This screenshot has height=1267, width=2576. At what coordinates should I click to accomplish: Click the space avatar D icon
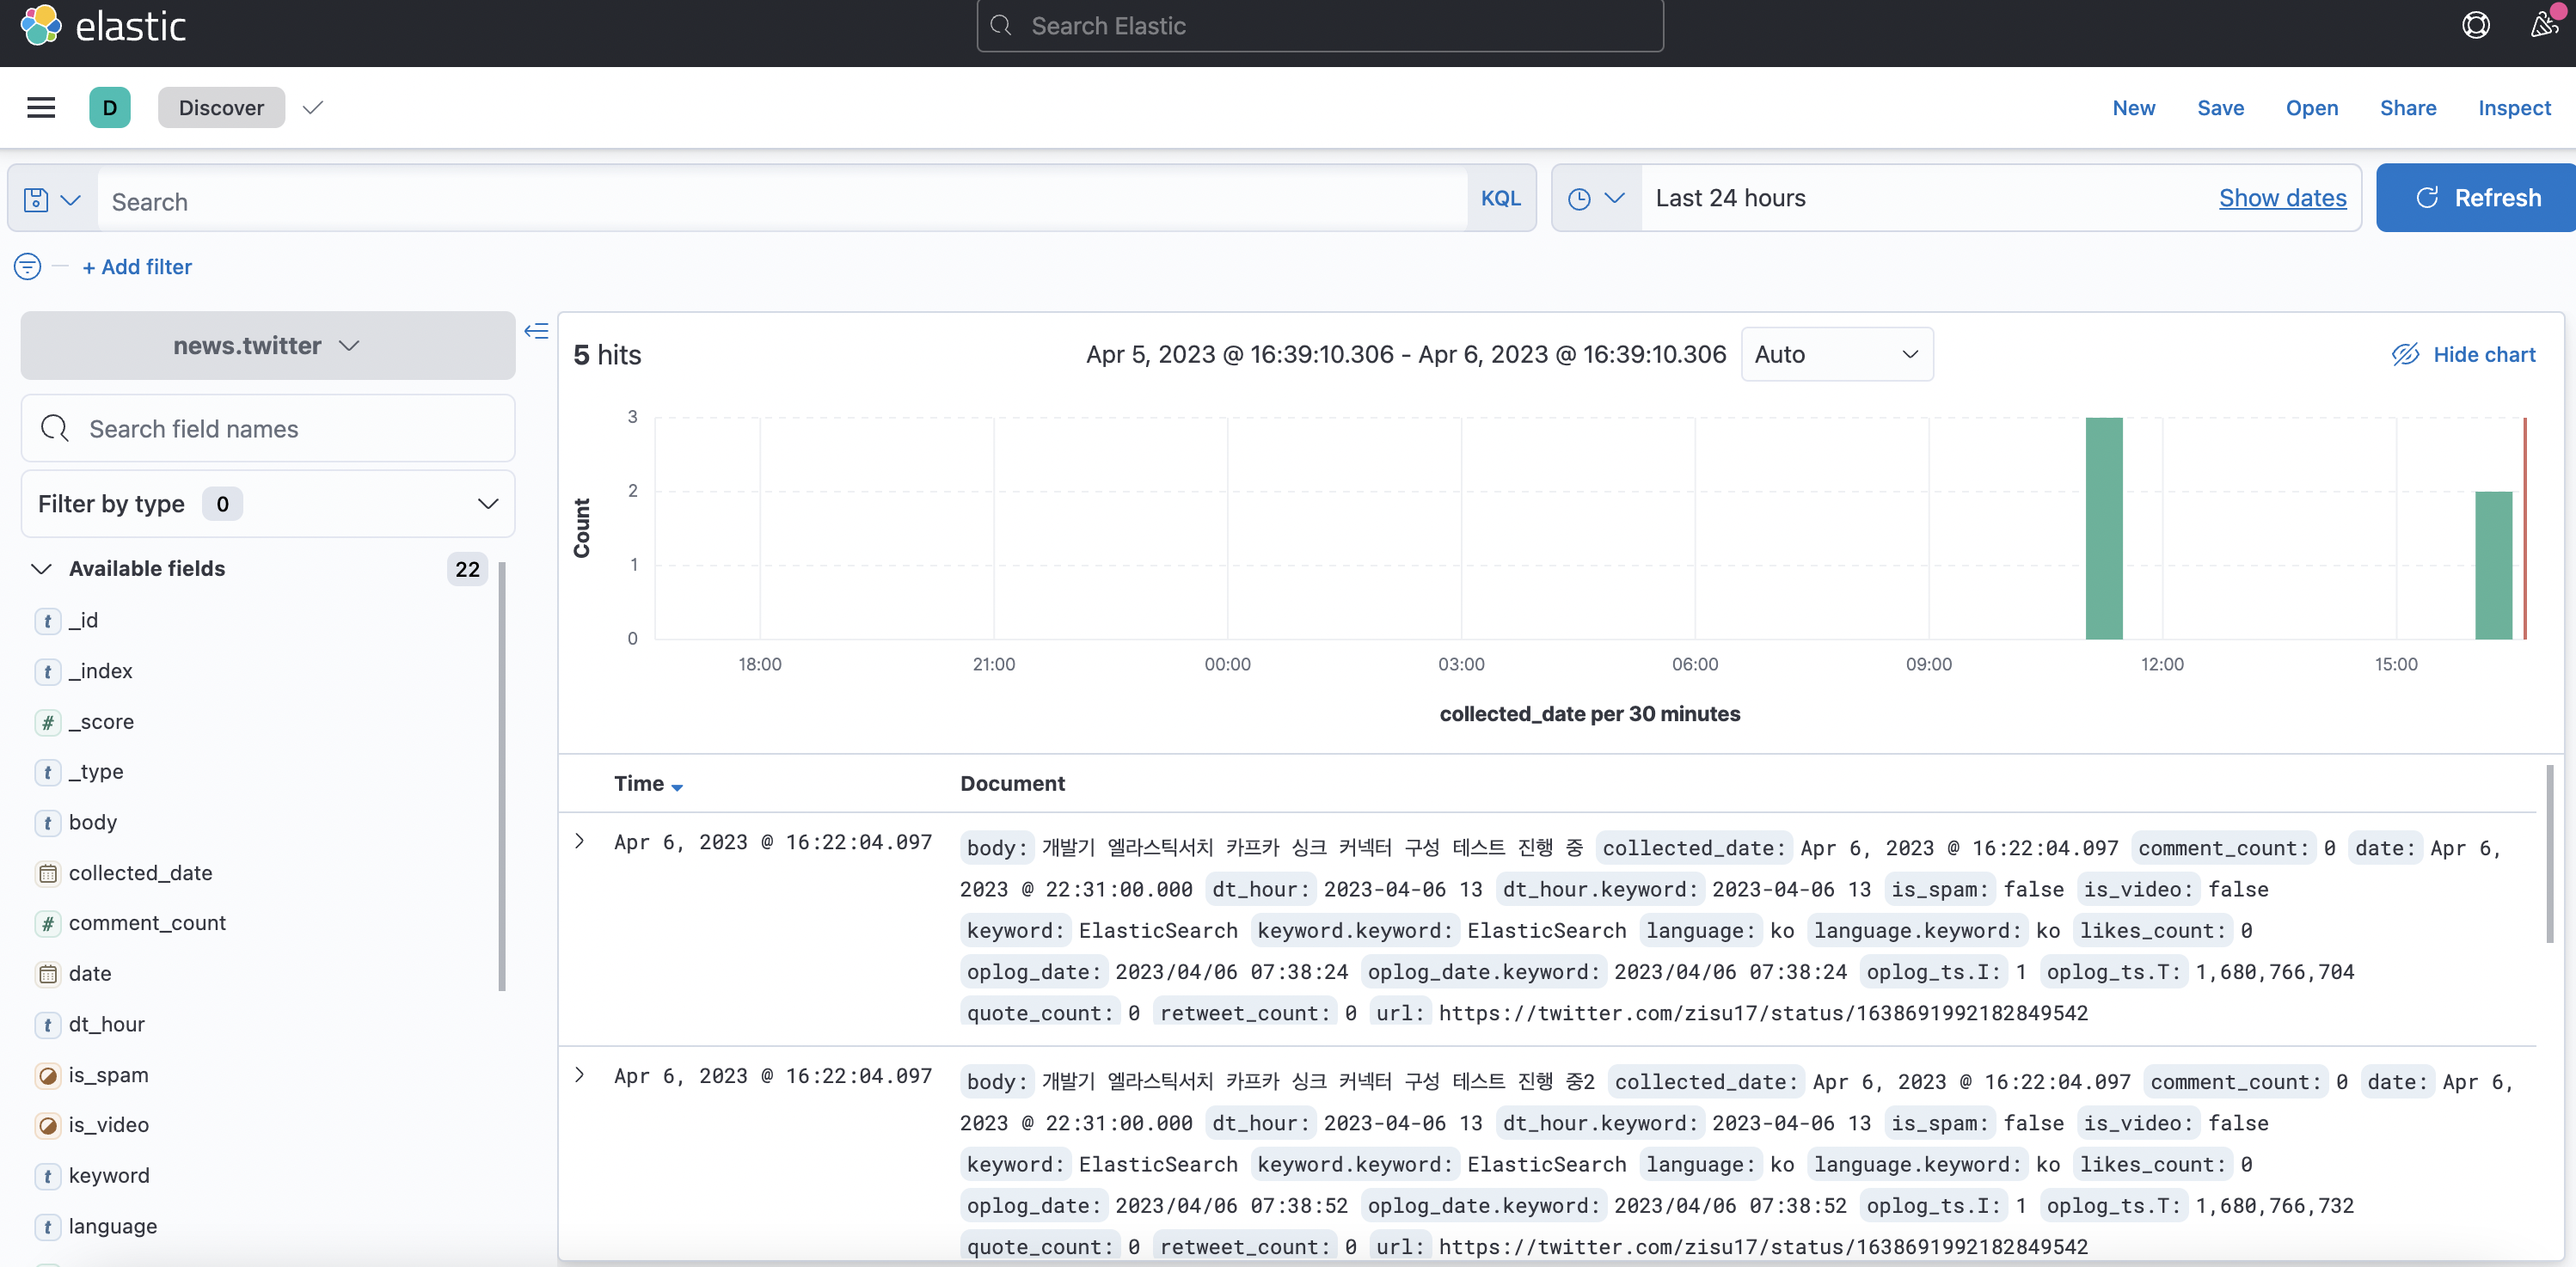[x=110, y=108]
